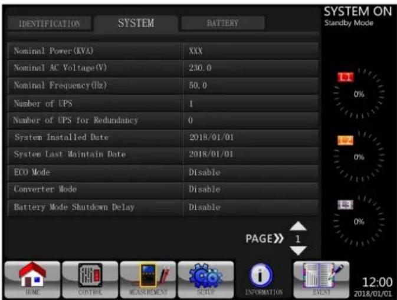
Task: Go to previous page with up arrow
Action: click(x=298, y=226)
